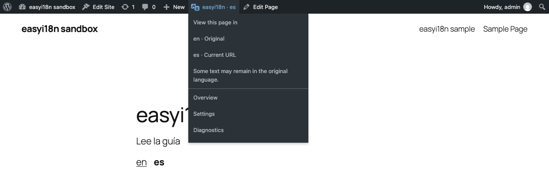
Task: Click Edit Site in admin bar
Action: coord(98,7)
